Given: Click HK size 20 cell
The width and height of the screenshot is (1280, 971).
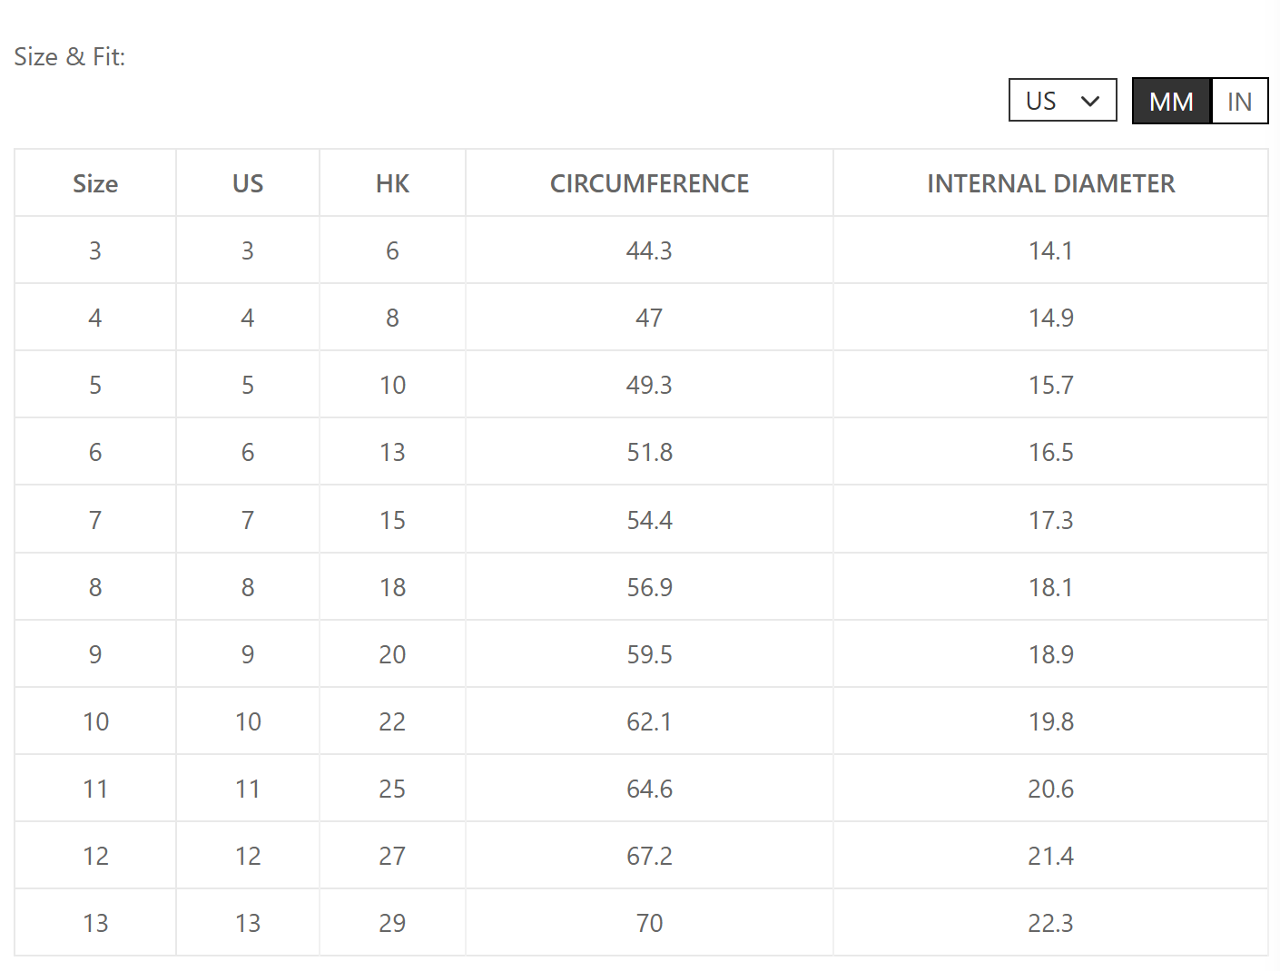Looking at the screenshot, I should point(392,654).
